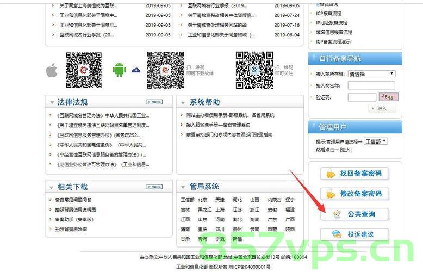This screenshot has height=272, width=423.
Task: Click 山东 in 管局系统
Action: coord(203,220)
